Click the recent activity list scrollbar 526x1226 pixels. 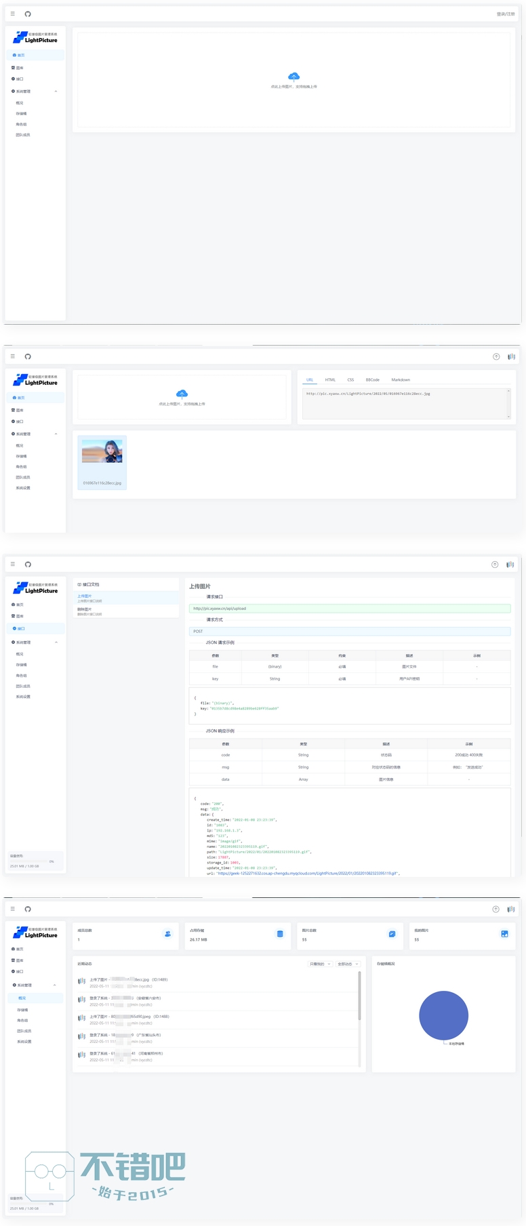coord(359,996)
